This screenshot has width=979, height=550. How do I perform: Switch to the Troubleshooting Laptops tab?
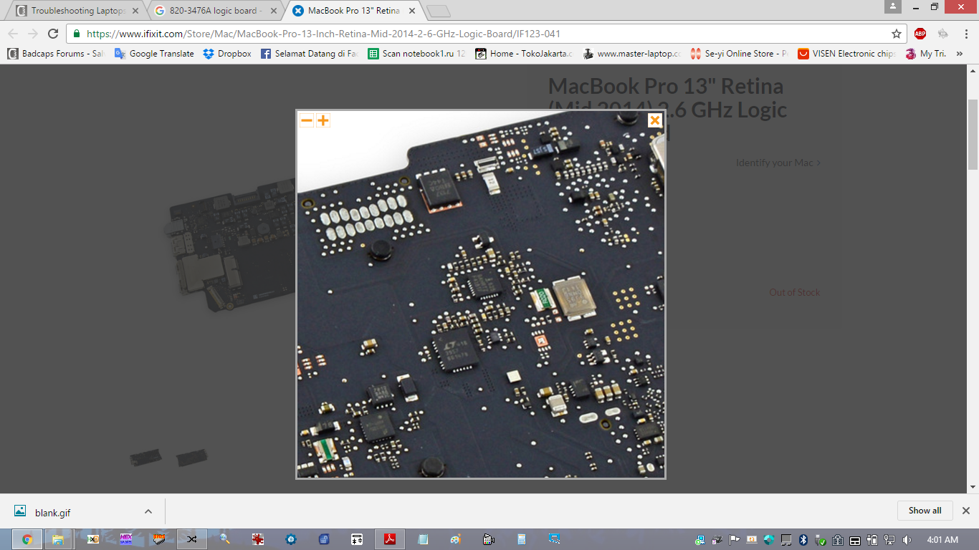[x=77, y=11]
